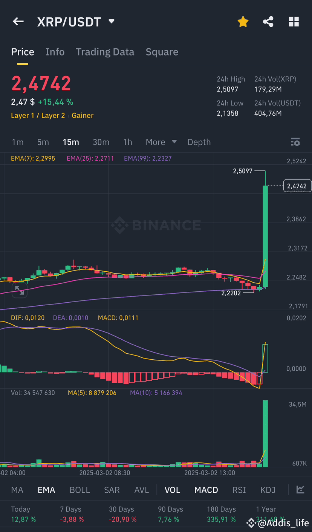Click the +15,44 % price change
The image size is (312, 532).
point(56,102)
